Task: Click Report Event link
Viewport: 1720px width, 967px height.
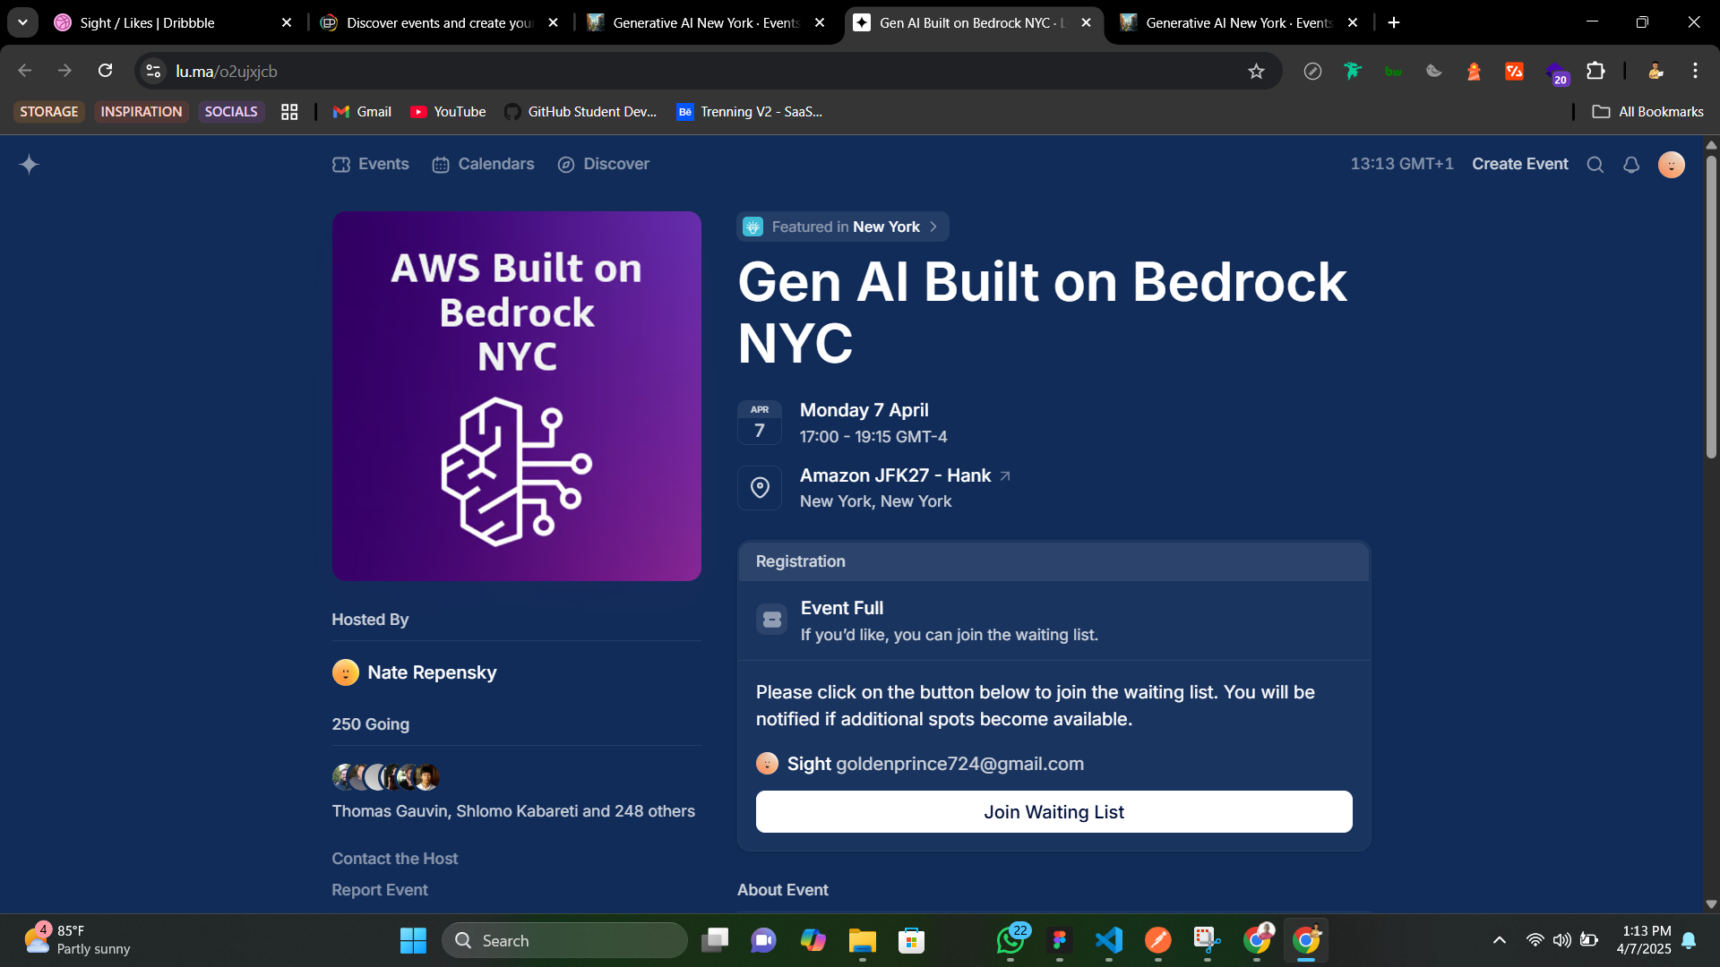Action: pyautogui.click(x=380, y=890)
